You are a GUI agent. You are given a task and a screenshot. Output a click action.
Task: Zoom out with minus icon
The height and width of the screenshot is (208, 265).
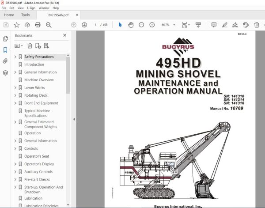coord(141,25)
